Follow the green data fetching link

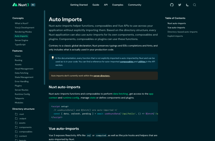120,94
